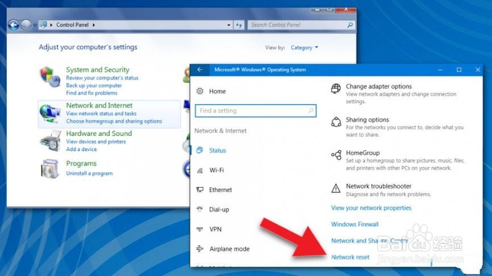Click the Home gear icon in Settings

pos(200,91)
